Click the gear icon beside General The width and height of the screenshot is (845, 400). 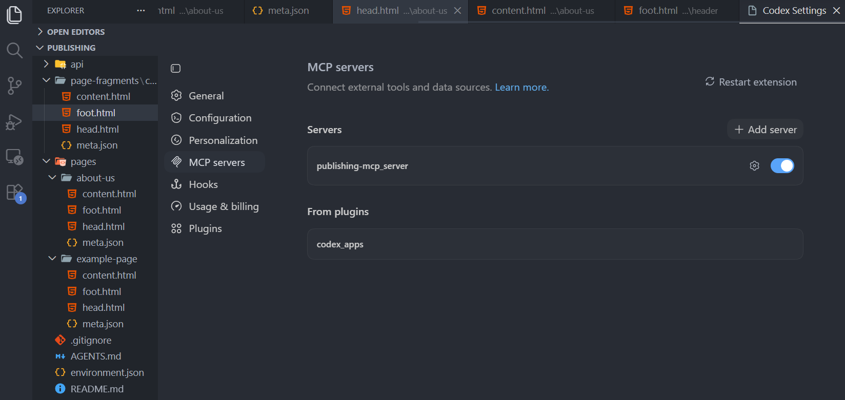[x=176, y=96]
